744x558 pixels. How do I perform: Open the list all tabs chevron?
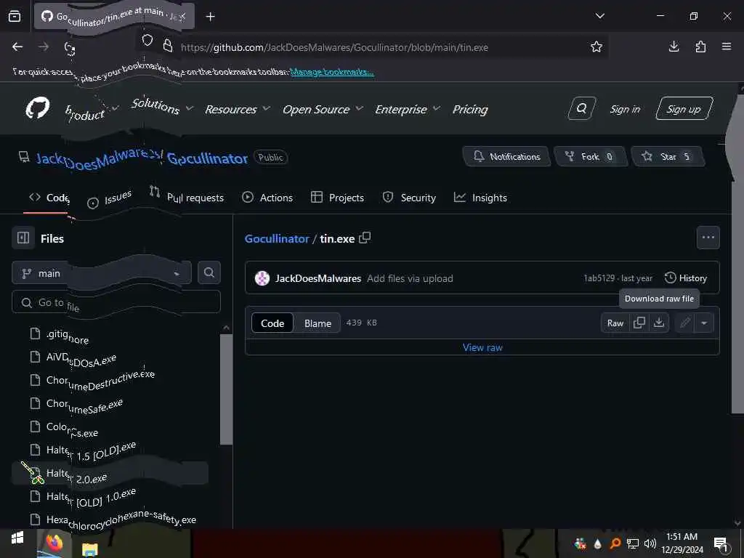click(x=599, y=16)
